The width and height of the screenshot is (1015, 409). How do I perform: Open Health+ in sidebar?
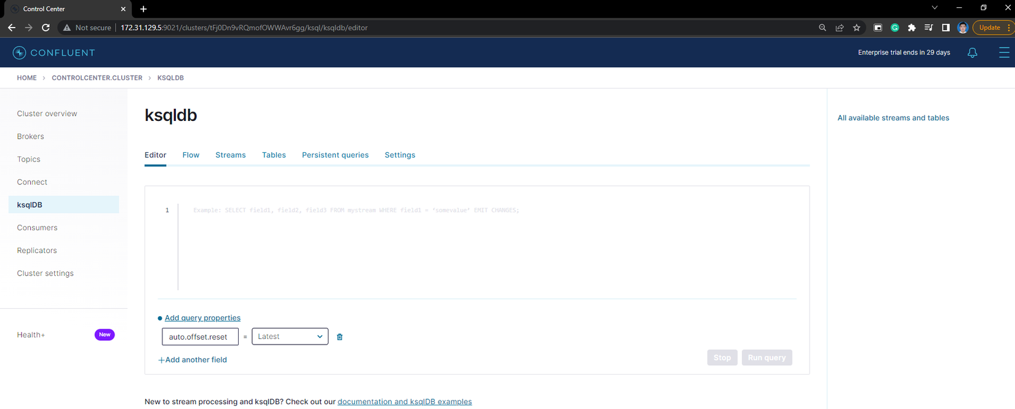coord(31,335)
